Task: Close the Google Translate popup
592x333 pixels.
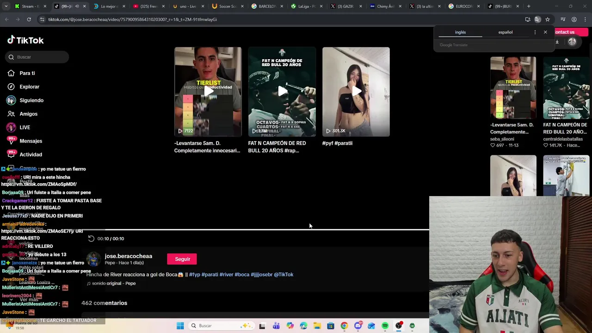Action: pyautogui.click(x=545, y=32)
